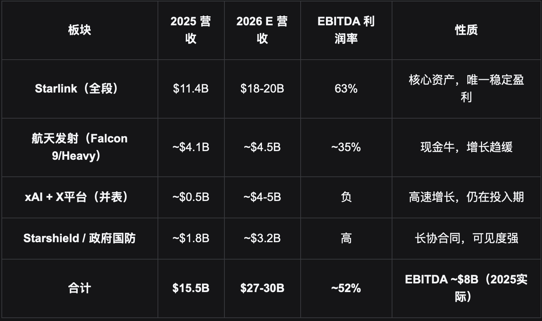Select the 高速增长，仍在投入期 cell
This screenshot has width=542, height=321.
click(466, 197)
